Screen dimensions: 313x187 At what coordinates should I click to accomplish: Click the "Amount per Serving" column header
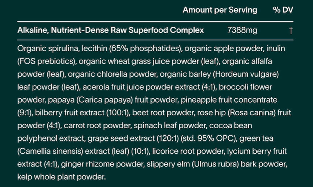point(220,10)
